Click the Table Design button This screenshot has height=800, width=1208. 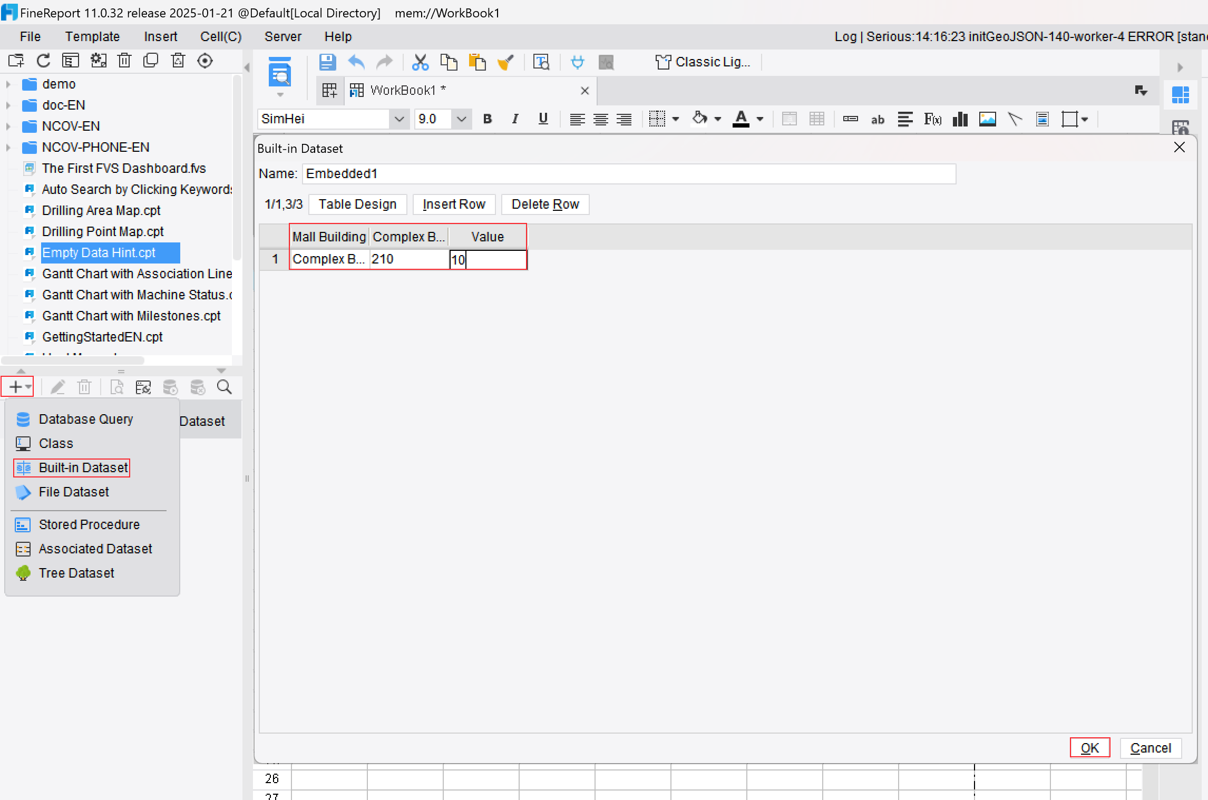(x=357, y=204)
